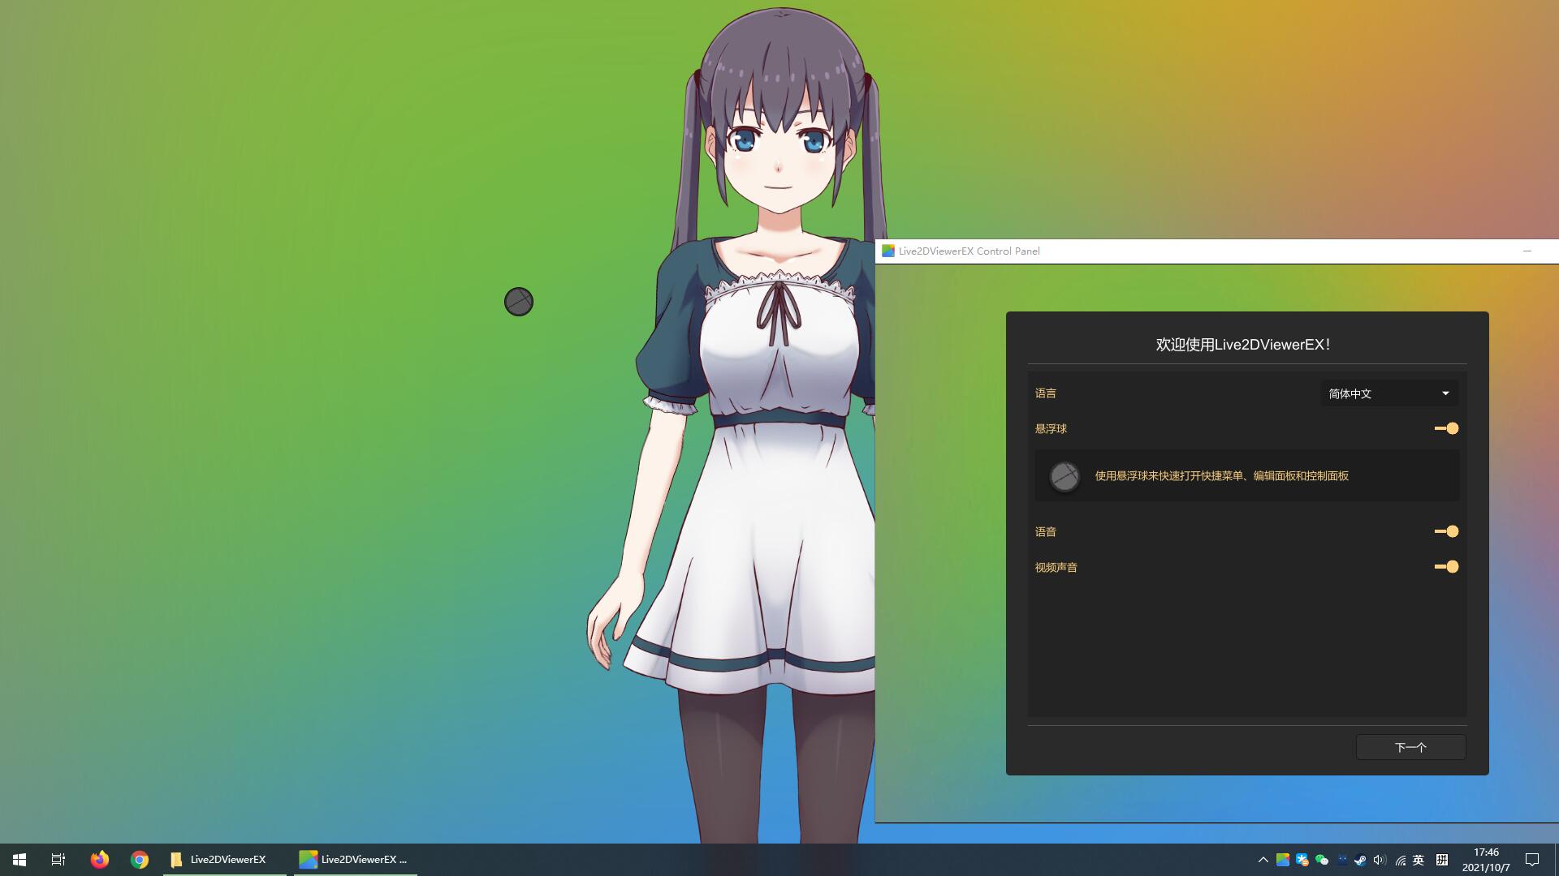Click the 英 input language indicator
1559x876 pixels.
(1419, 860)
